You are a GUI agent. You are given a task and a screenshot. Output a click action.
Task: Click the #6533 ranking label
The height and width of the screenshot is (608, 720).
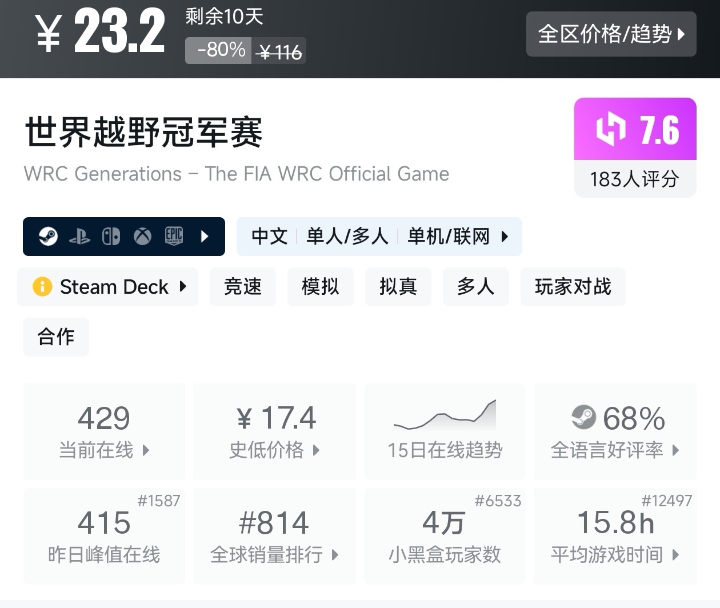(498, 501)
